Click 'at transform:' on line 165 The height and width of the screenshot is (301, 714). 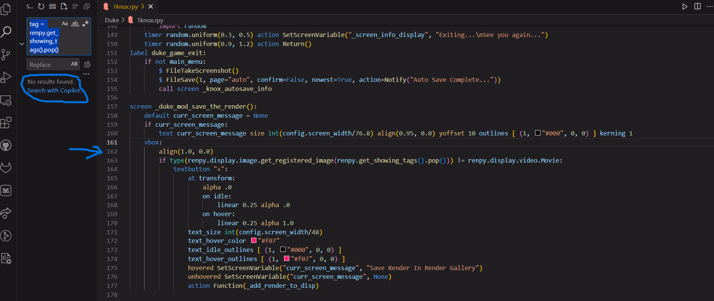click(211, 178)
